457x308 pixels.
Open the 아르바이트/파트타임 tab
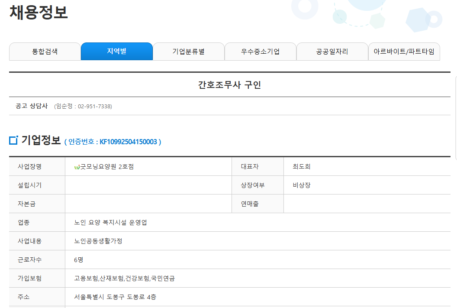click(404, 51)
